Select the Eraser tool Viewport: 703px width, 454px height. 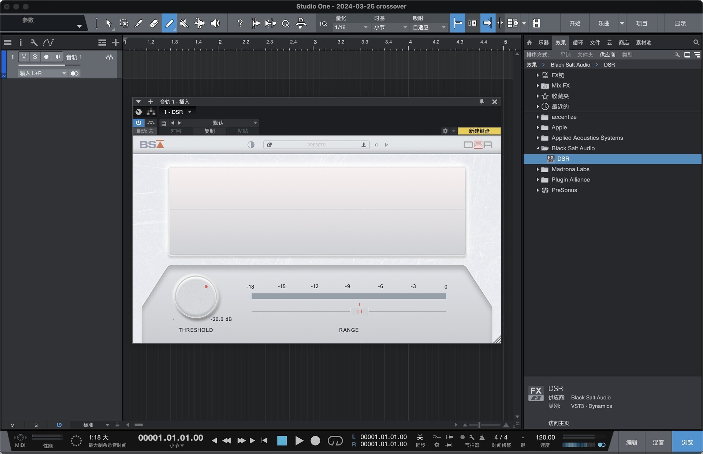[x=154, y=23]
